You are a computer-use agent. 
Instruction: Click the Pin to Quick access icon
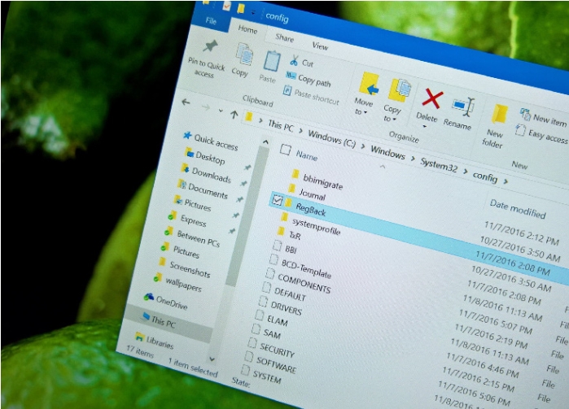(x=210, y=46)
